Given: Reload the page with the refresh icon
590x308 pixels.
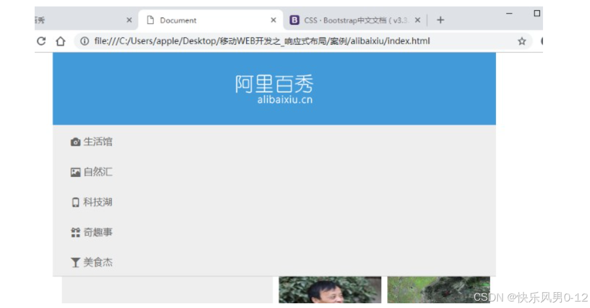Looking at the screenshot, I should [x=41, y=41].
